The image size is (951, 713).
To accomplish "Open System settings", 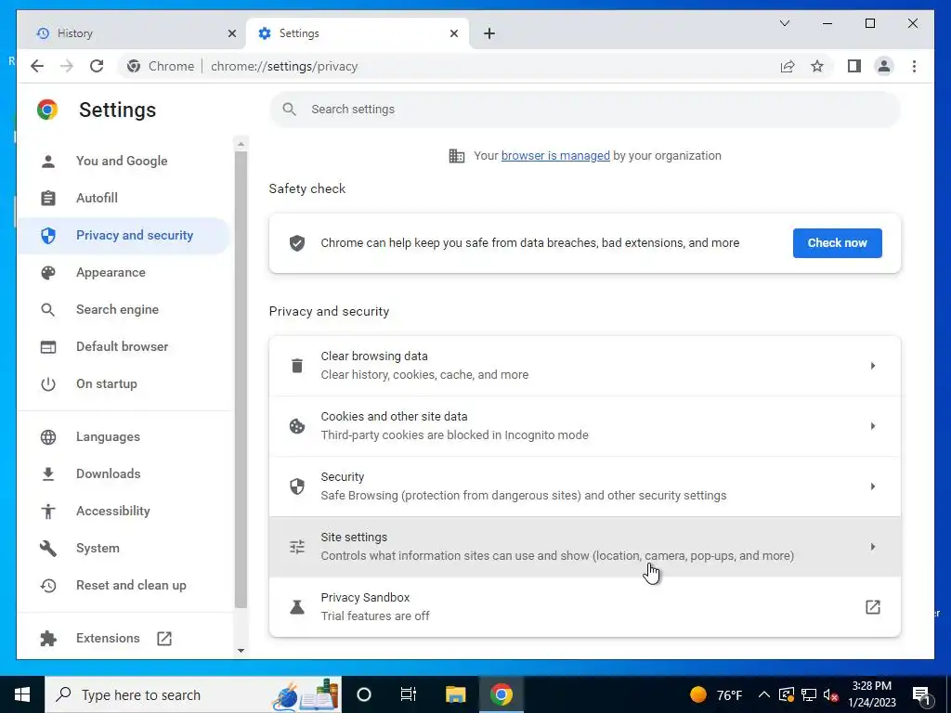I will (124, 548).
